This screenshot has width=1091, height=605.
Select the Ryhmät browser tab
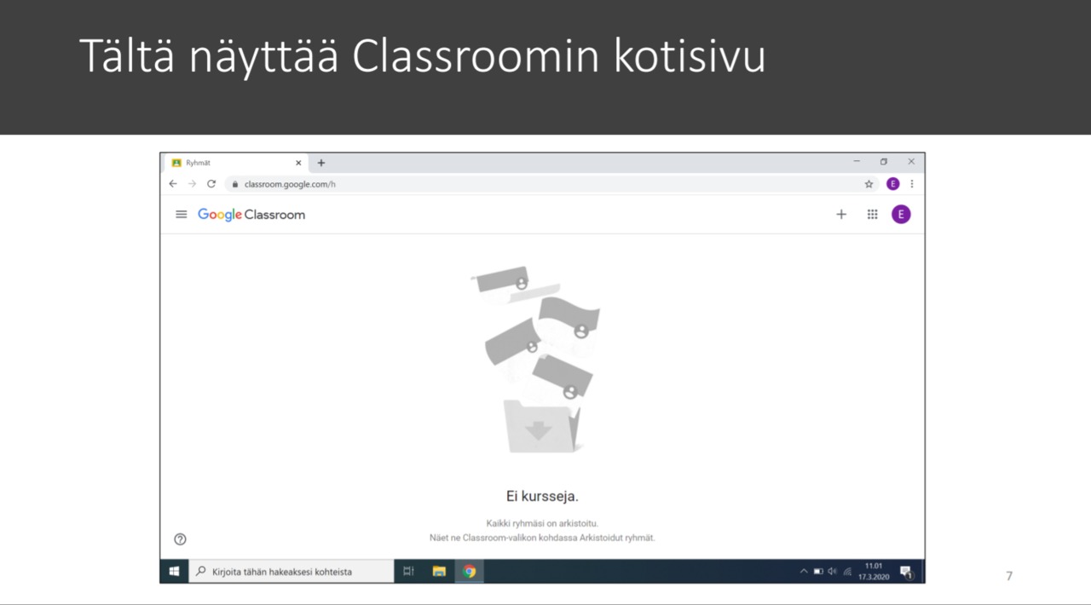tap(234, 163)
